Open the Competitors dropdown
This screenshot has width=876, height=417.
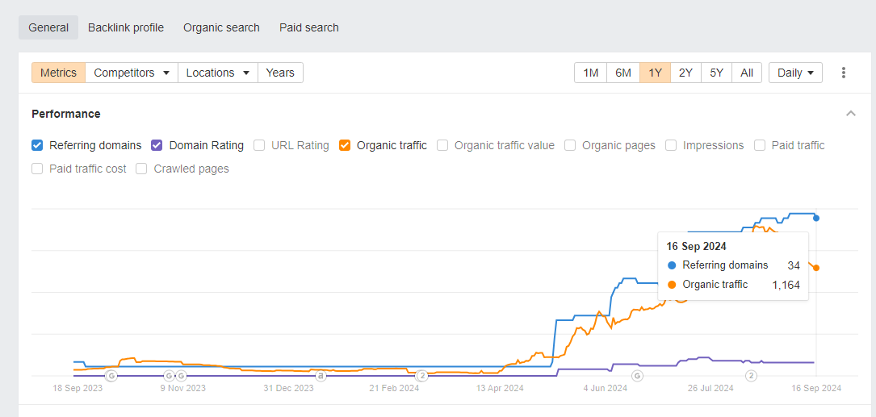pos(131,73)
